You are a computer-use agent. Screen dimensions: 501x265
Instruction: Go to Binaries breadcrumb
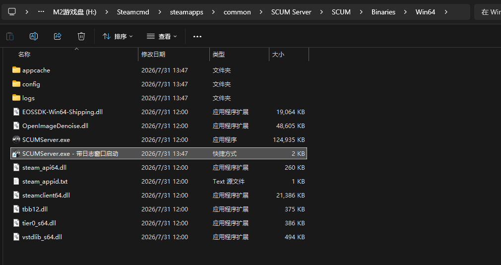tap(383, 12)
